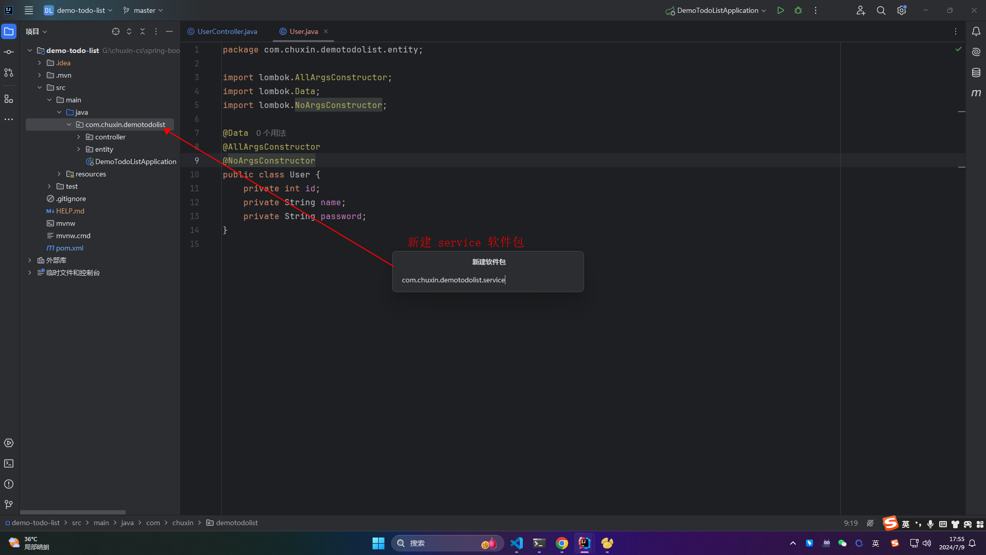Image resolution: width=986 pixels, height=555 pixels.
Task: Click new package name input field
Action: click(x=488, y=280)
